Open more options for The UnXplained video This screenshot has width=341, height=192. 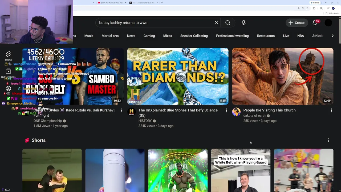(x=226, y=110)
